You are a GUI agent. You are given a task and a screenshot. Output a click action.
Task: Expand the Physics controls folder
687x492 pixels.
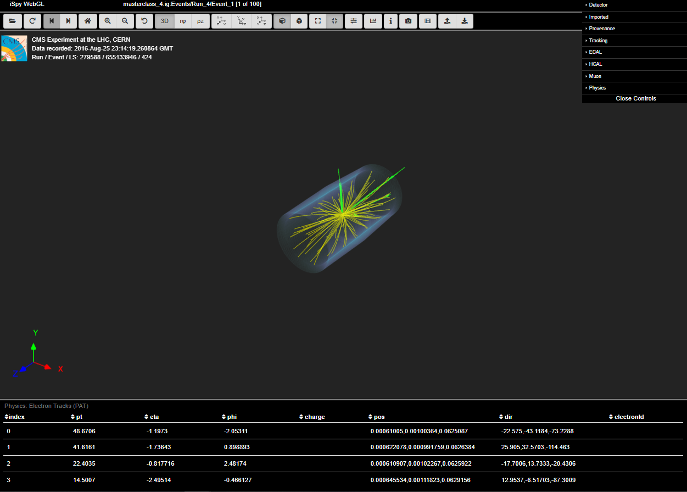[x=597, y=88]
